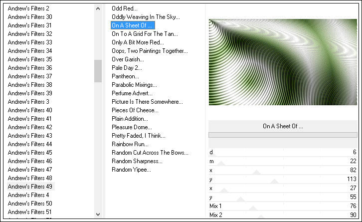Select Andrew's Filters 30 category

[x=30, y=17]
